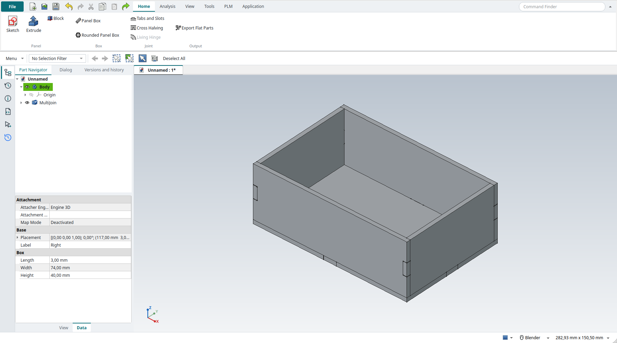617x343 pixels.
Task: Create a new document icon
Action: 33,7
